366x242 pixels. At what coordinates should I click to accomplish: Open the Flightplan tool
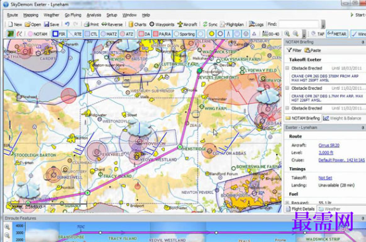coord(232,24)
